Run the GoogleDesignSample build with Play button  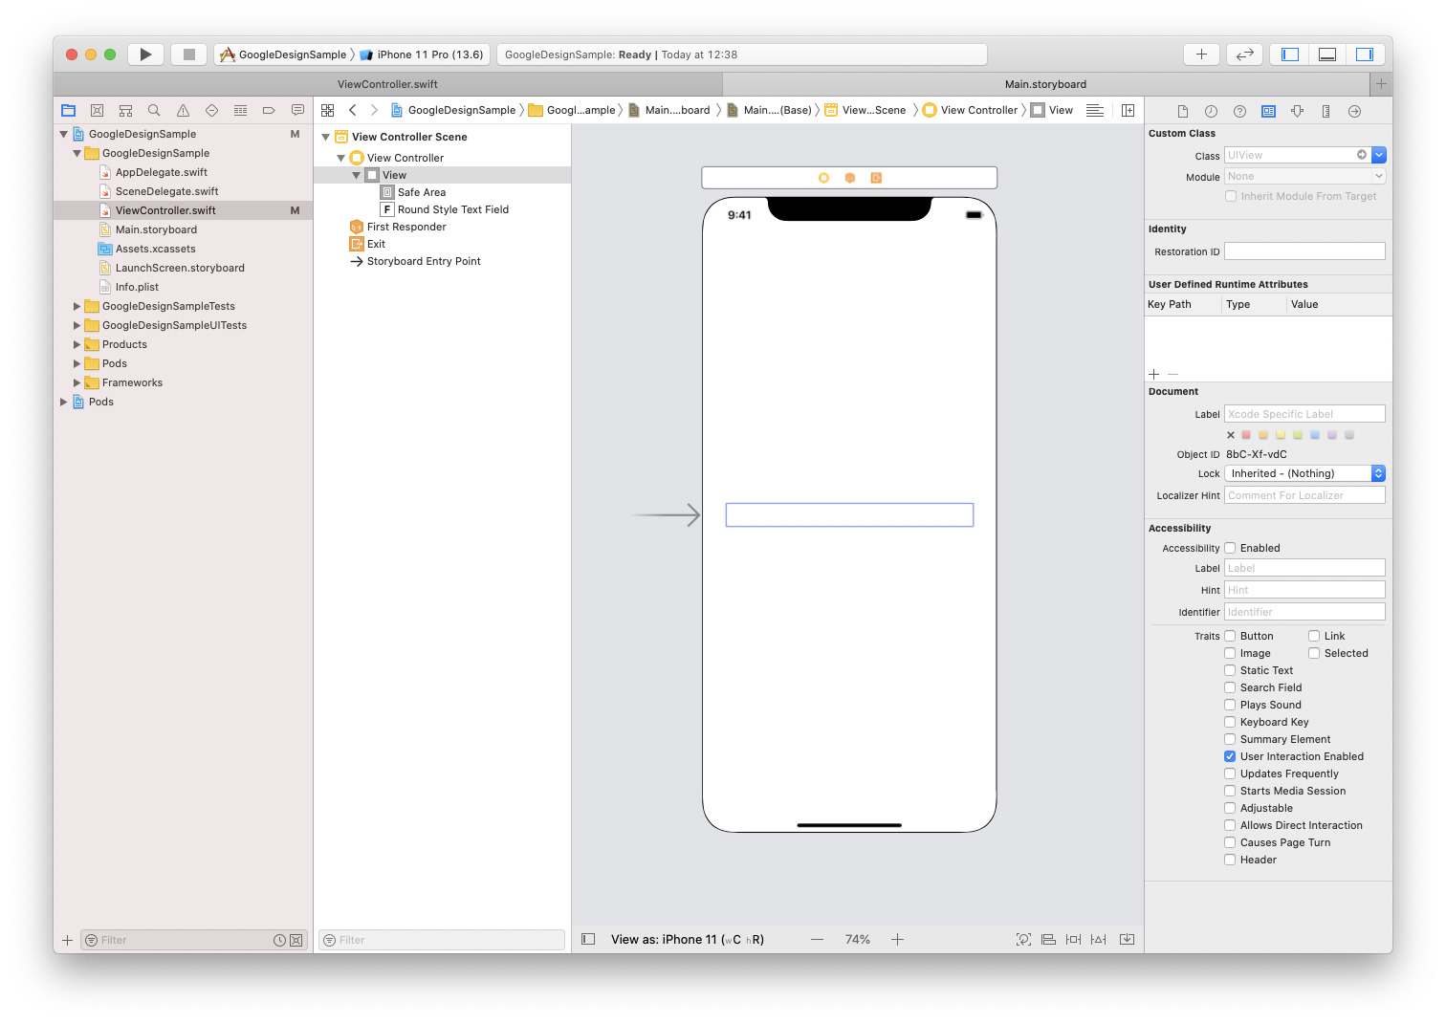pyautogui.click(x=145, y=54)
